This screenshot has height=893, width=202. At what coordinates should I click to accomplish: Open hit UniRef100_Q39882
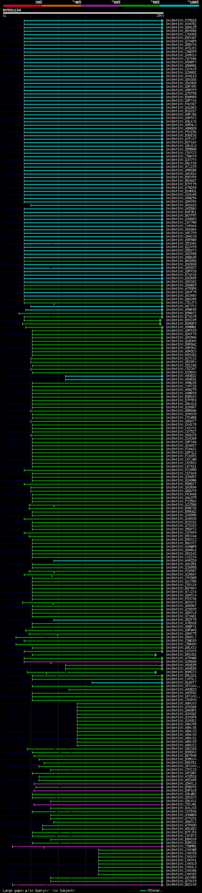click(x=181, y=73)
